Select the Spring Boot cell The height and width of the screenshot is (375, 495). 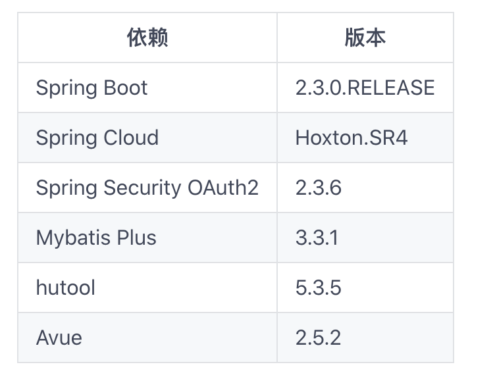click(147, 87)
